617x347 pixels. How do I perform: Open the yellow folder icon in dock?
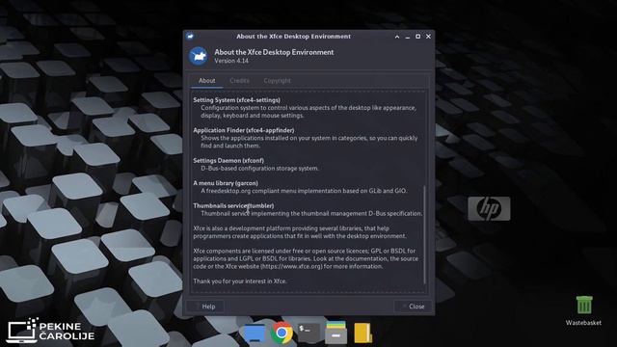click(362, 333)
